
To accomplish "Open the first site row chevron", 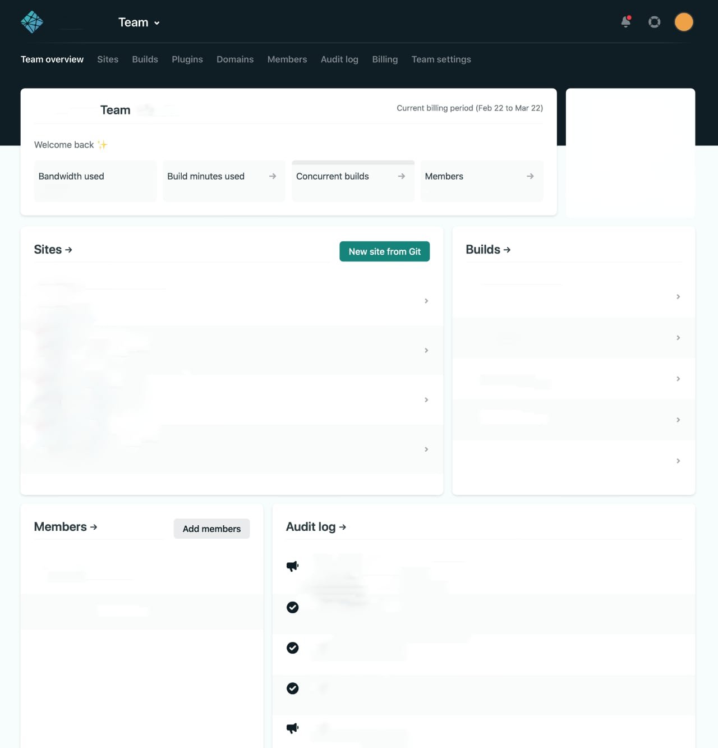I will pyautogui.click(x=426, y=301).
